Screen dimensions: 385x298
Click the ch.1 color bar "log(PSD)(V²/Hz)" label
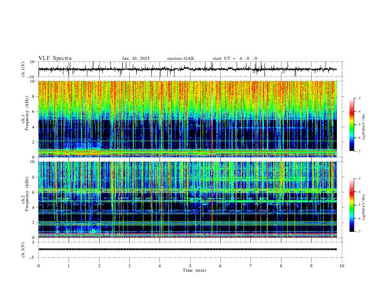click(x=364, y=127)
